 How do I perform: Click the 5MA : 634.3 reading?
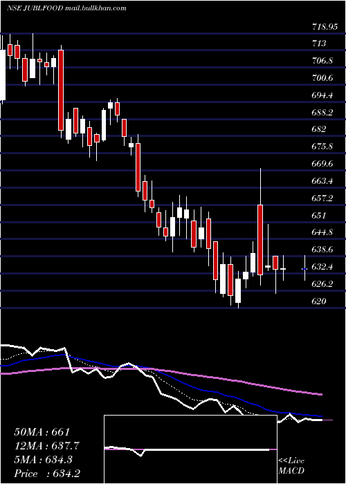pyautogui.click(x=43, y=460)
